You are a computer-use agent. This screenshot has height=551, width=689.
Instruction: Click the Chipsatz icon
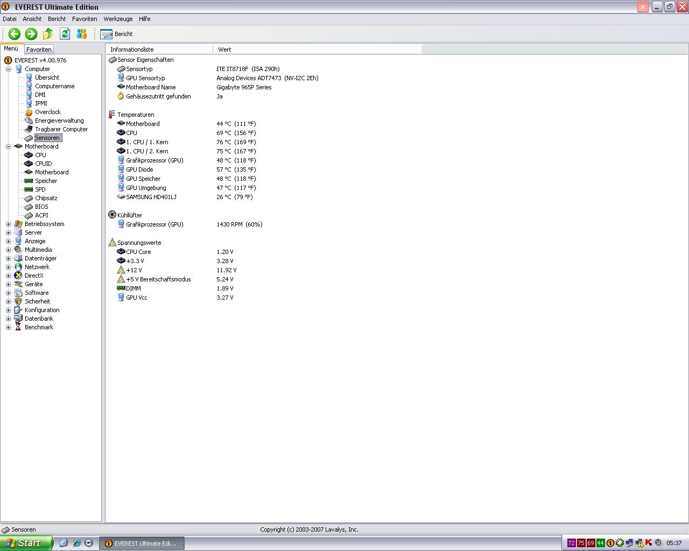coord(29,198)
